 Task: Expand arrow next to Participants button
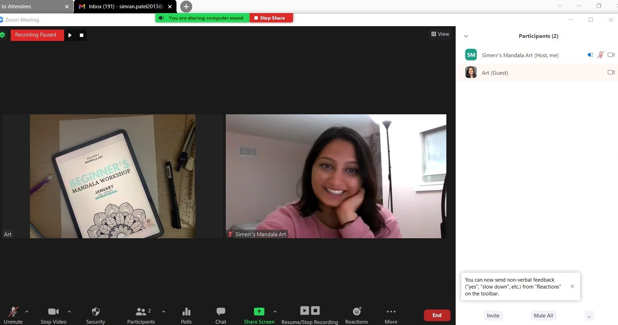pyautogui.click(x=164, y=312)
